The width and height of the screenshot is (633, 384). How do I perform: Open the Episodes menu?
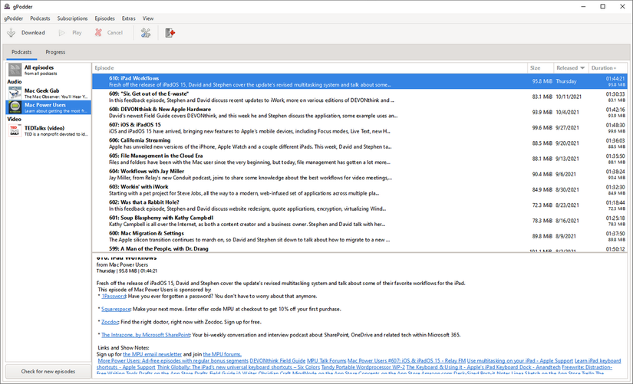104,18
